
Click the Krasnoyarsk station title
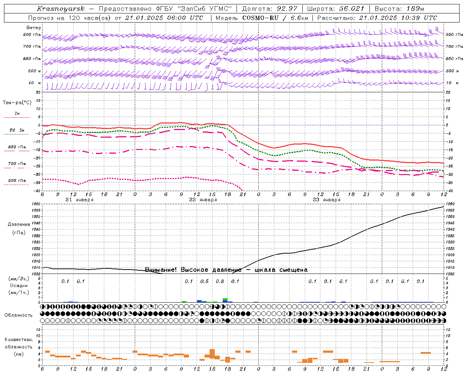(x=60, y=9)
